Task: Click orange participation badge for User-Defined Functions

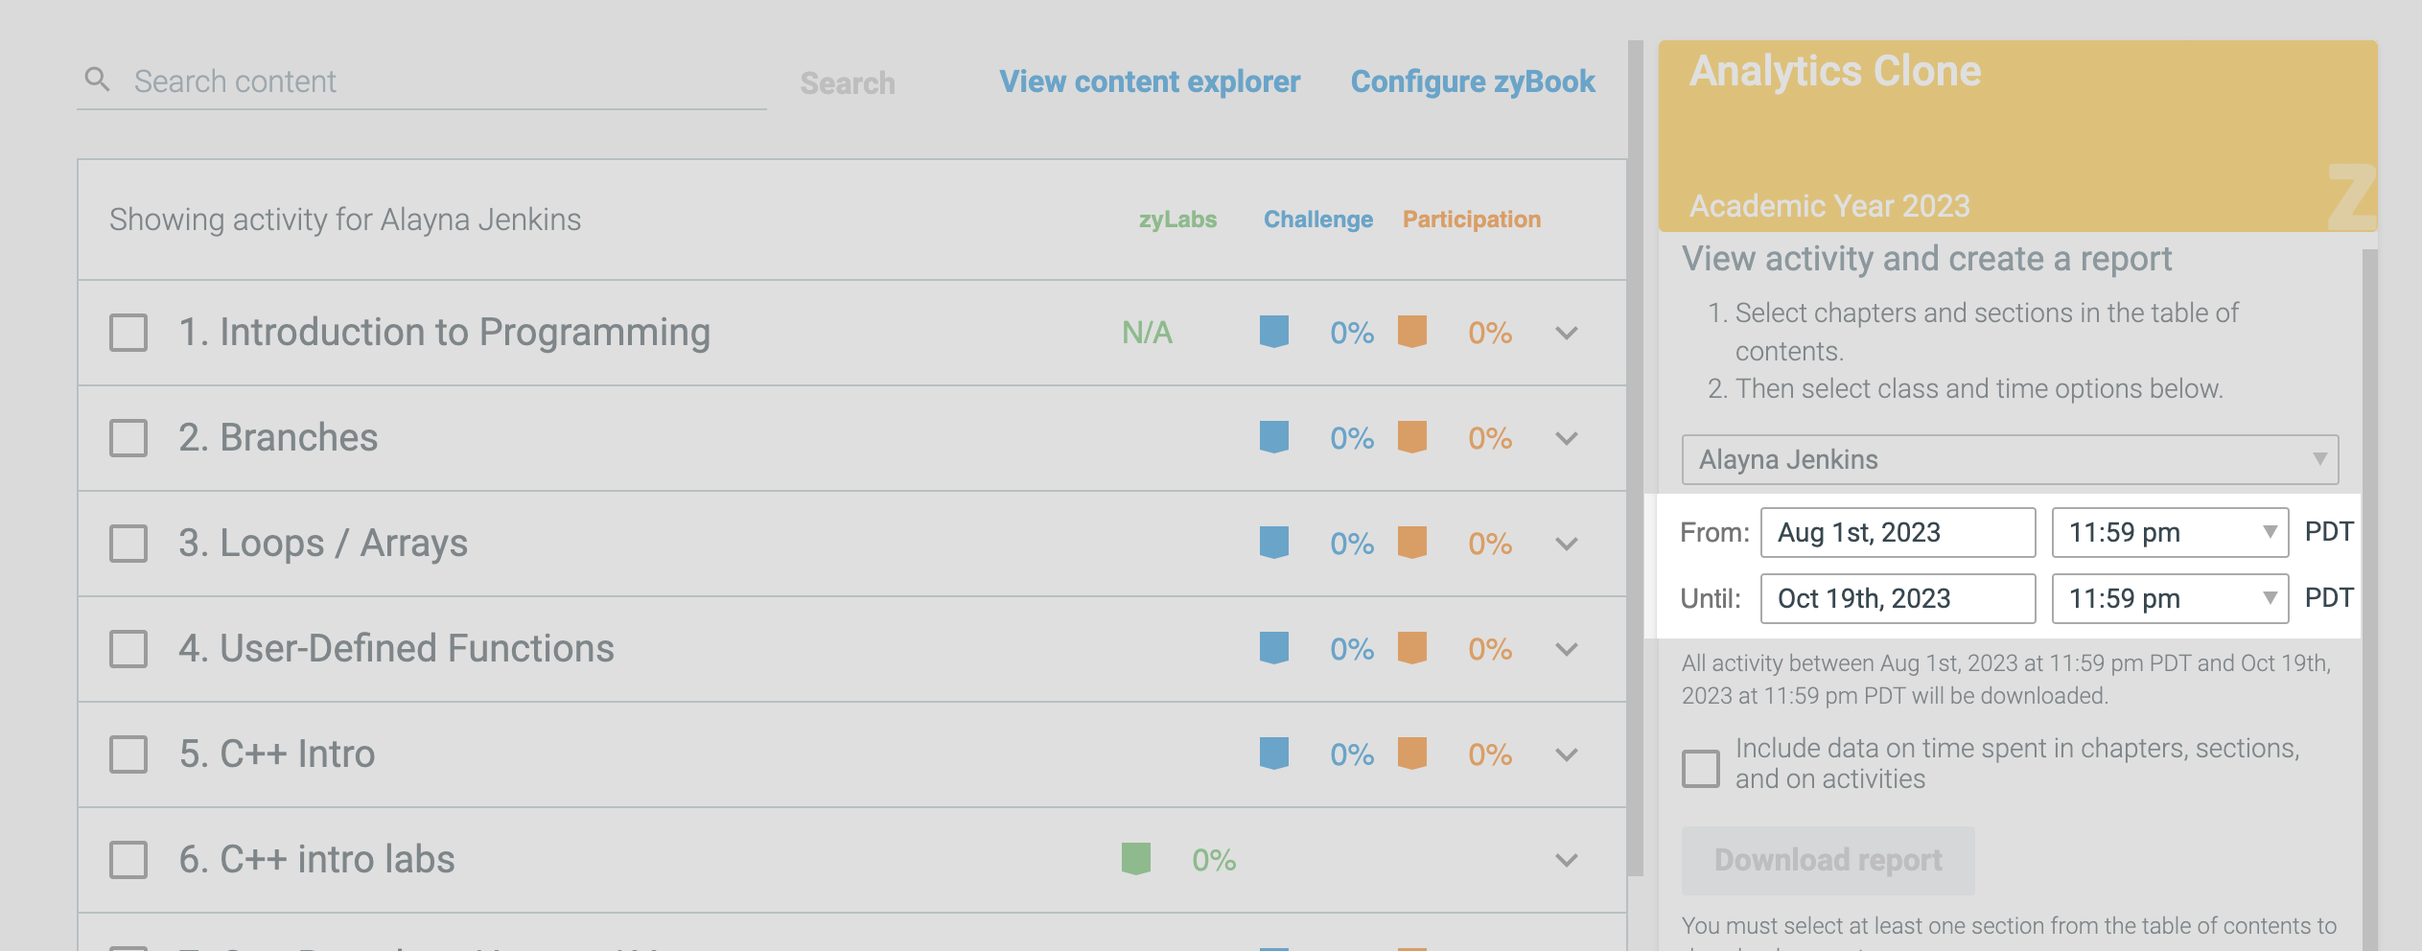Action: coord(1411,648)
